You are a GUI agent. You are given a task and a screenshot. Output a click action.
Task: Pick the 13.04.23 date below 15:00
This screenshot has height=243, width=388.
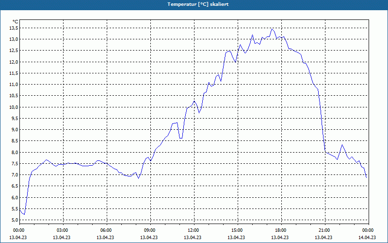236,237
